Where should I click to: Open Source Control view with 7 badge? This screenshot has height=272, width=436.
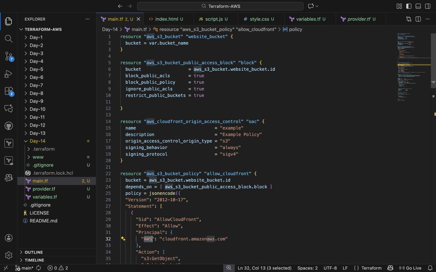(x=8, y=56)
